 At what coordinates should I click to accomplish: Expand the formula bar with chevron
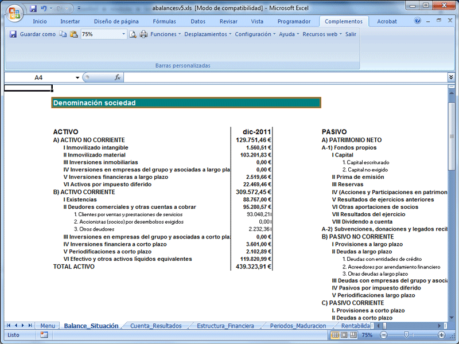[x=451, y=77]
